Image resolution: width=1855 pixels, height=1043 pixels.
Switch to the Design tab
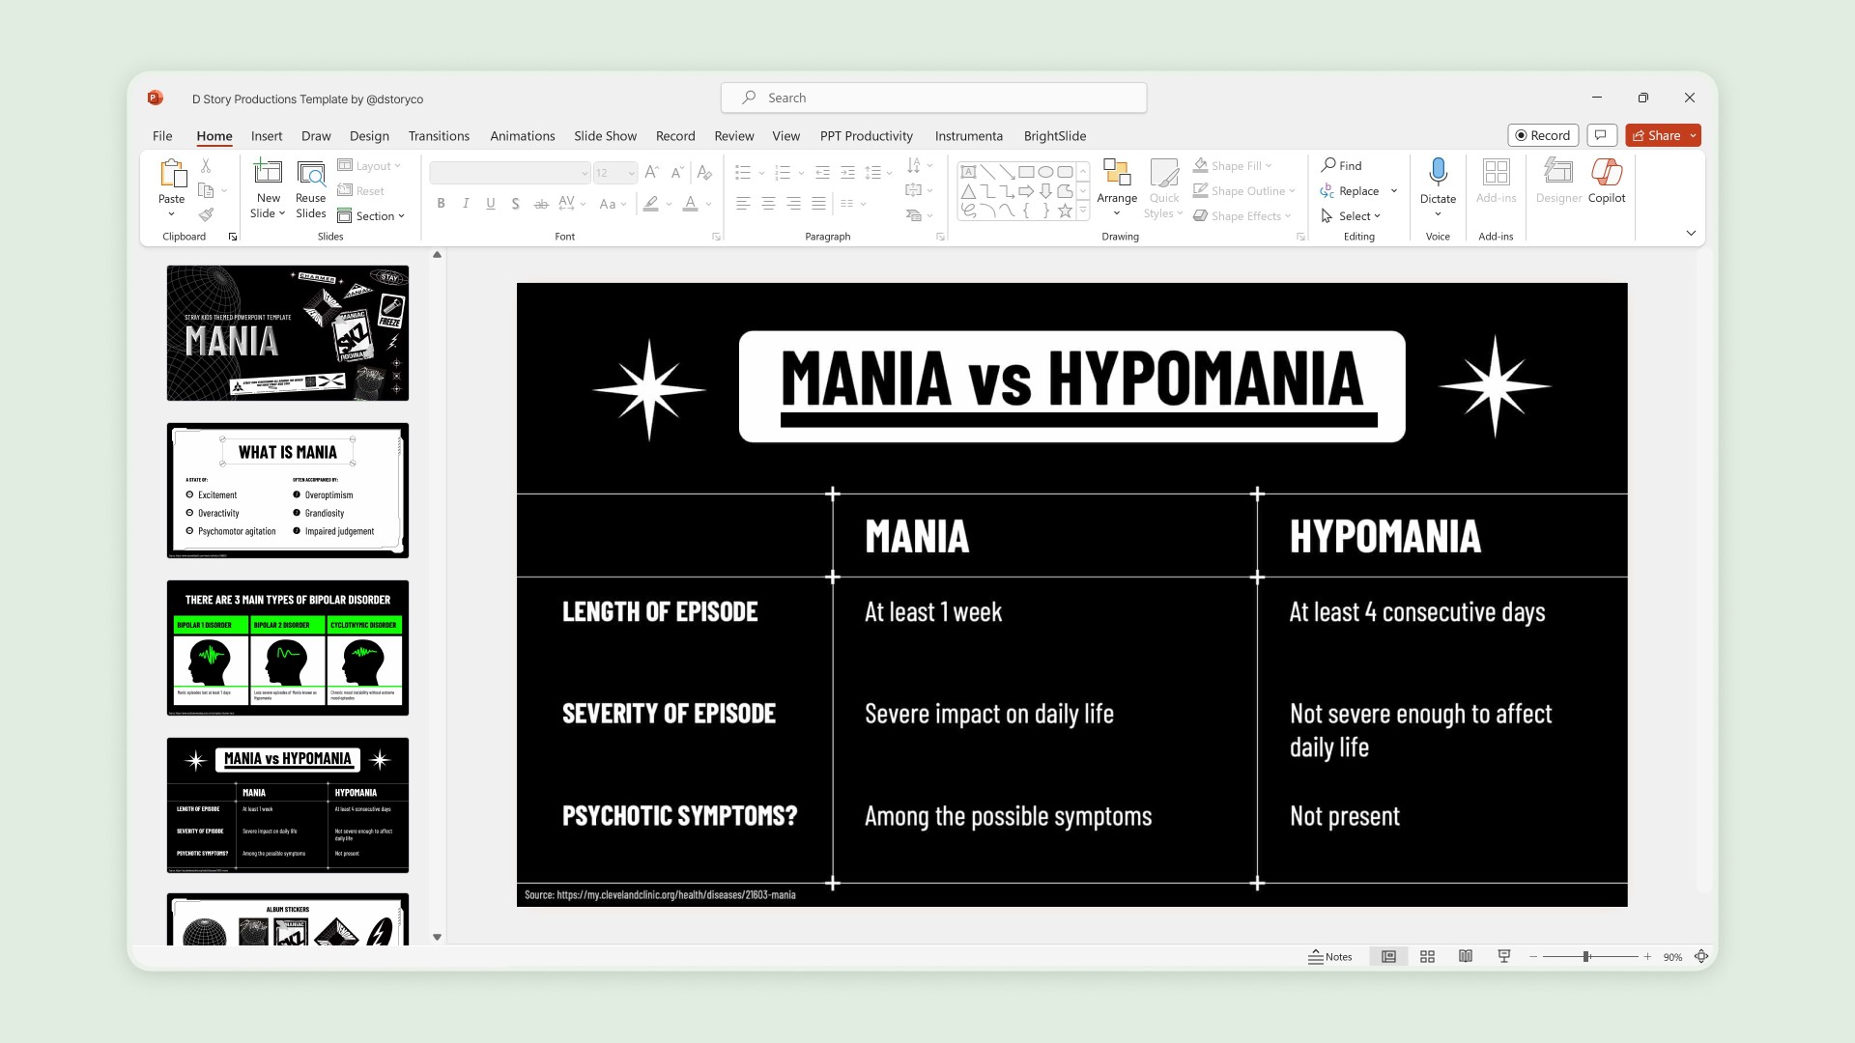pos(369,136)
